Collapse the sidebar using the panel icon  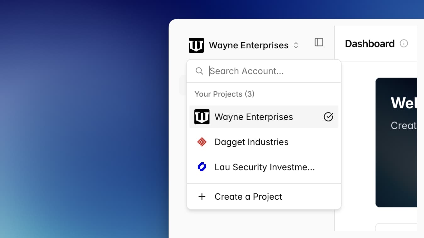point(319,42)
